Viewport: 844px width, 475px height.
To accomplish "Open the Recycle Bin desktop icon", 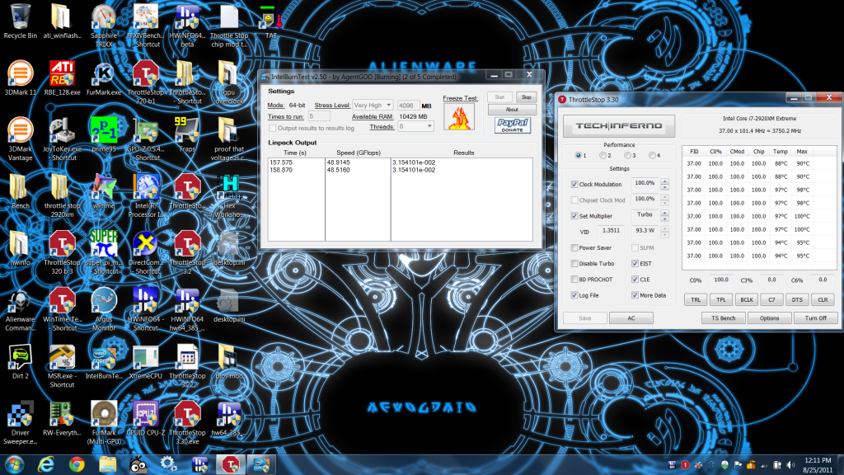I will click(x=20, y=21).
